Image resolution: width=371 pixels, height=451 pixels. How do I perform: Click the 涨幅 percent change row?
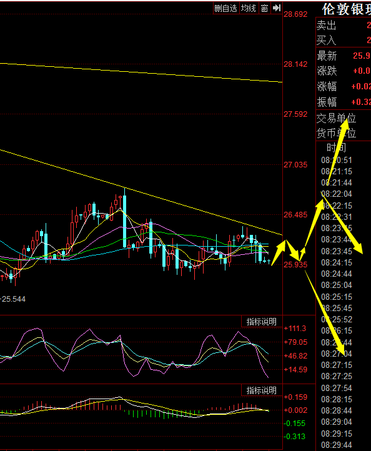pos(344,86)
